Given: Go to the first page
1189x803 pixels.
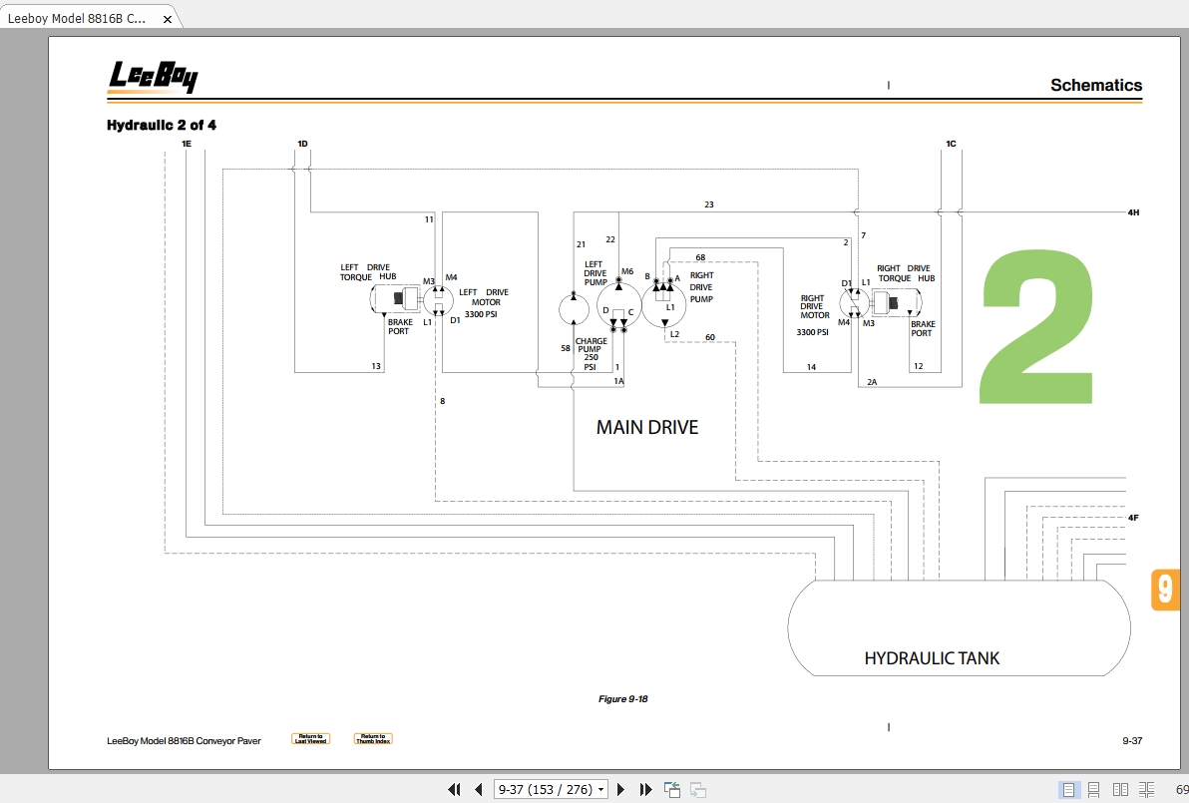Looking at the screenshot, I should tap(454, 789).
